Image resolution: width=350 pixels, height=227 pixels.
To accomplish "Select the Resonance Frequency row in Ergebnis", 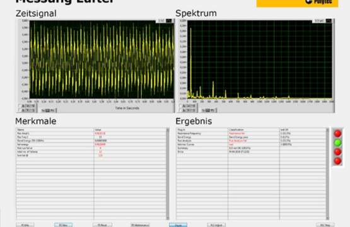I will 251,134.
